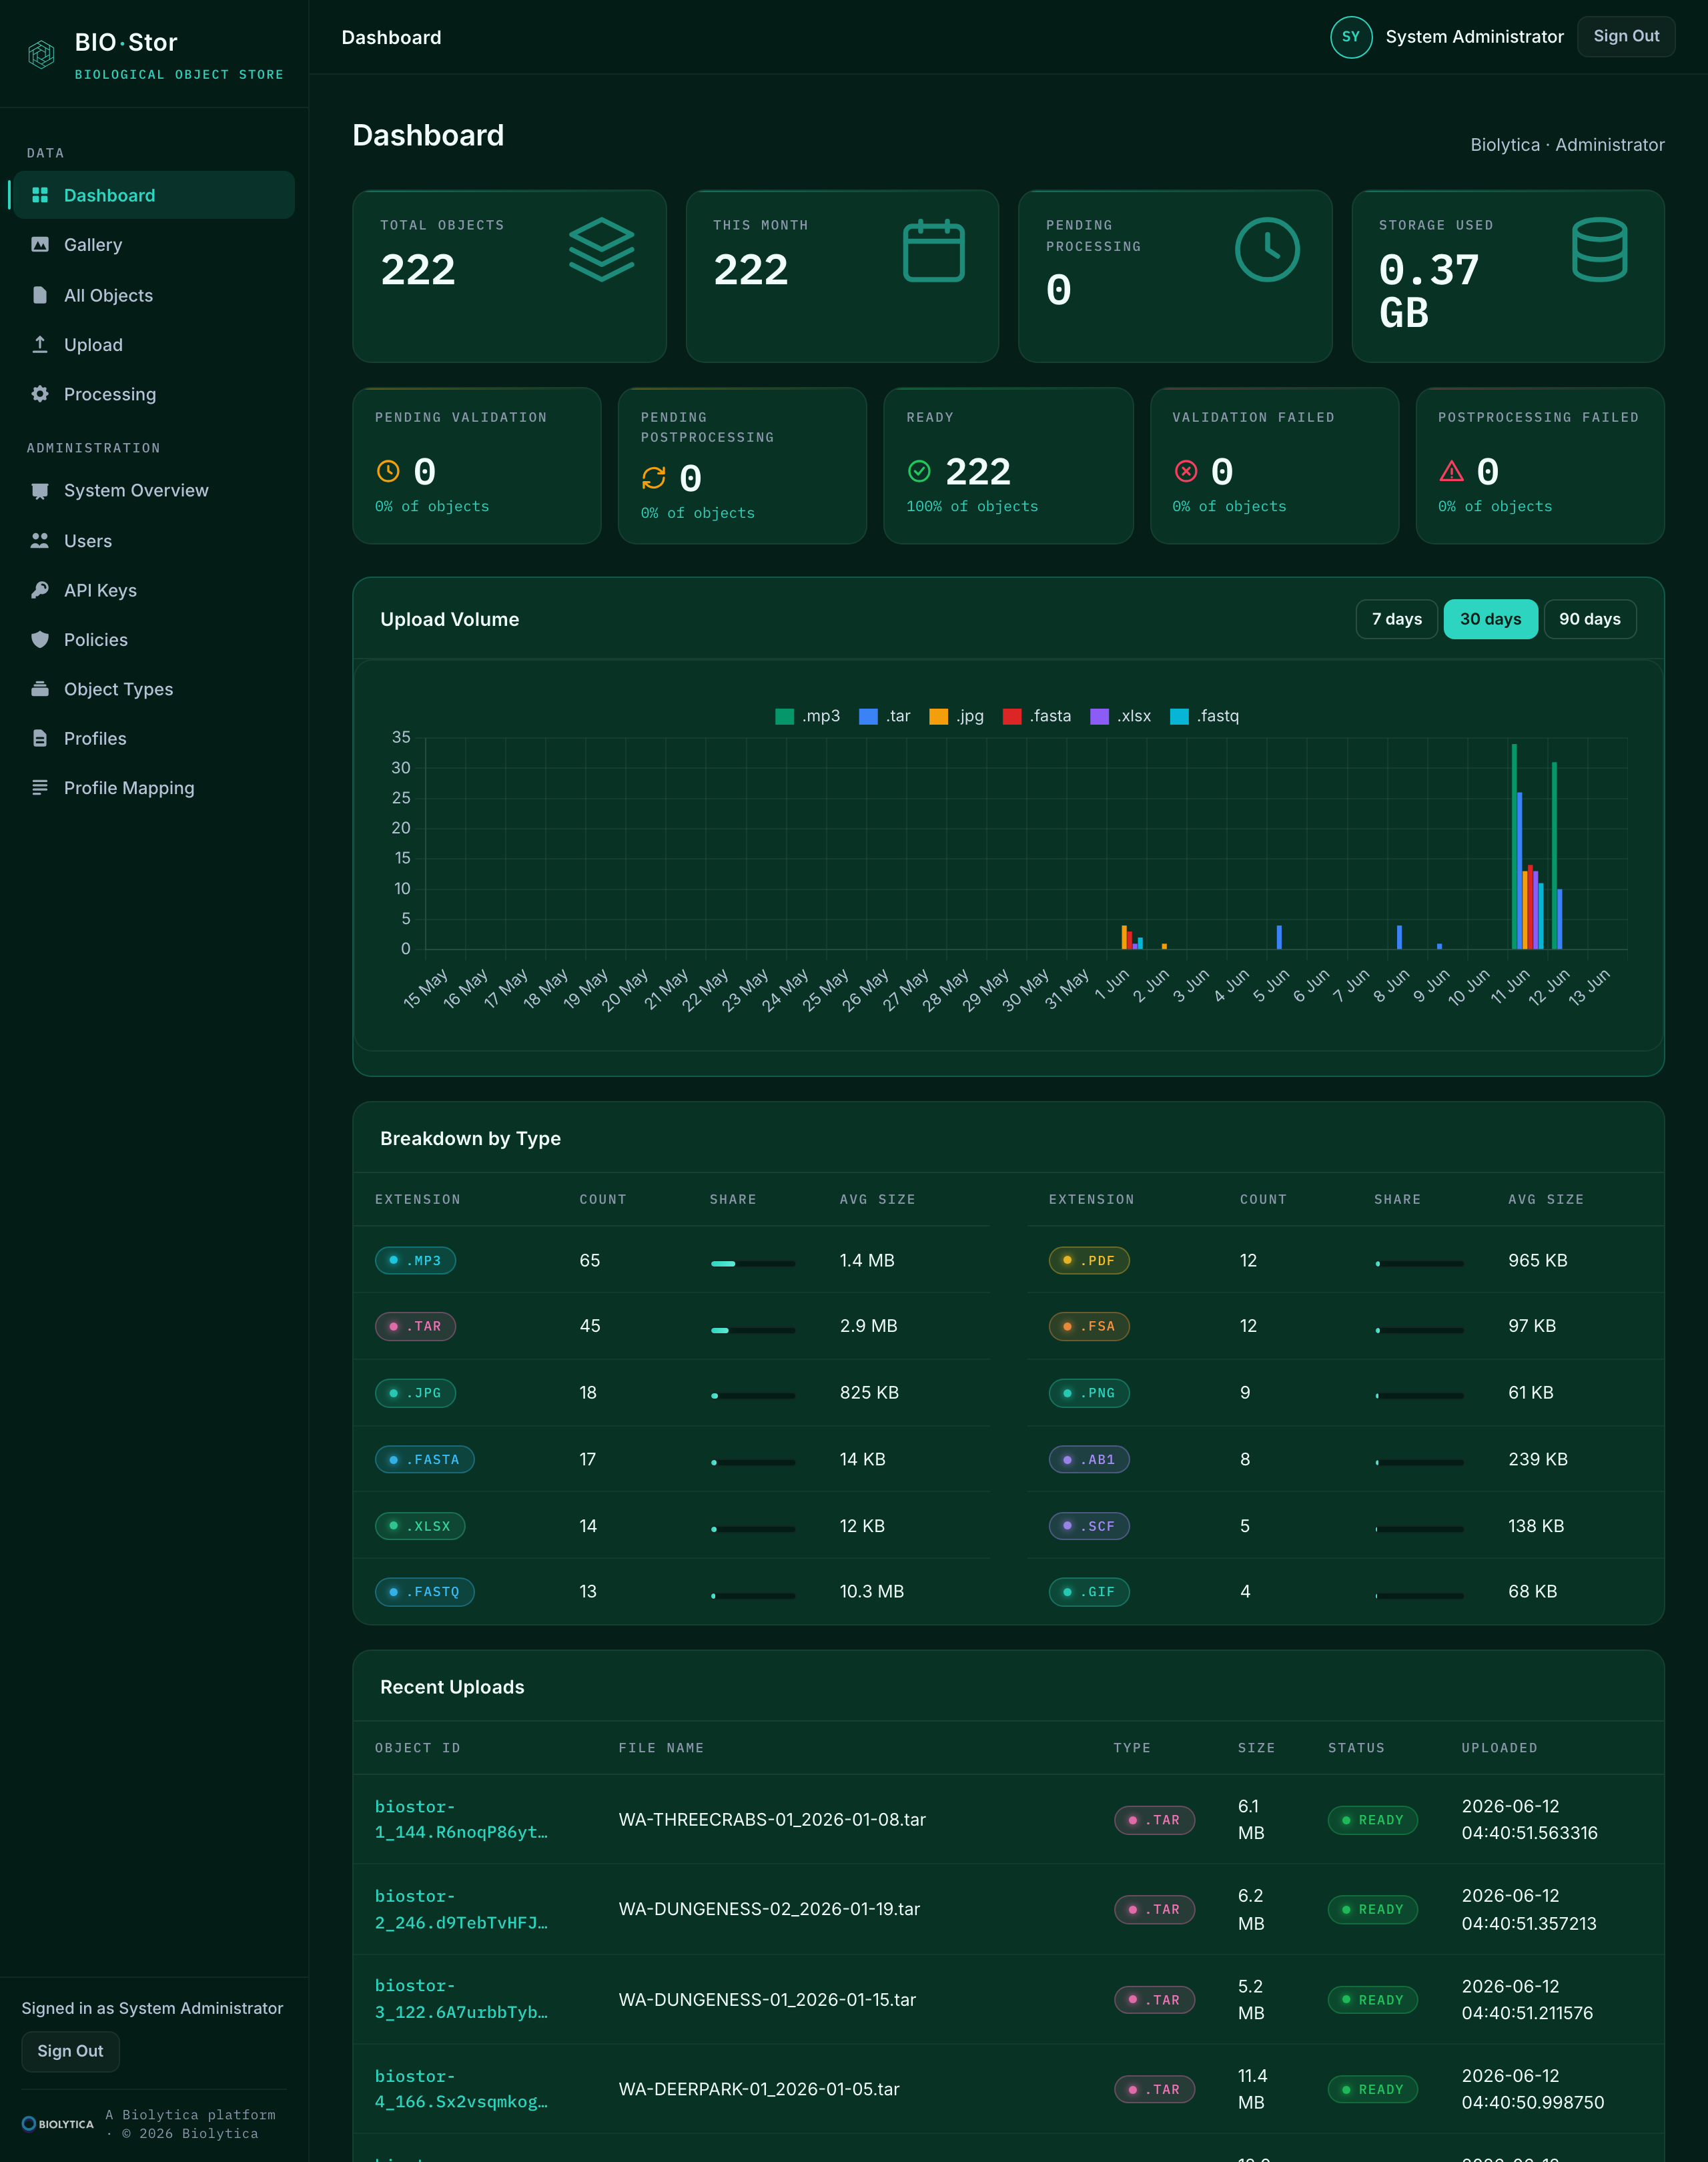Screen dimensions: 1708x2162
Task: Click the Dashboard grid icon in sidebar
Action: click(40, 195)
